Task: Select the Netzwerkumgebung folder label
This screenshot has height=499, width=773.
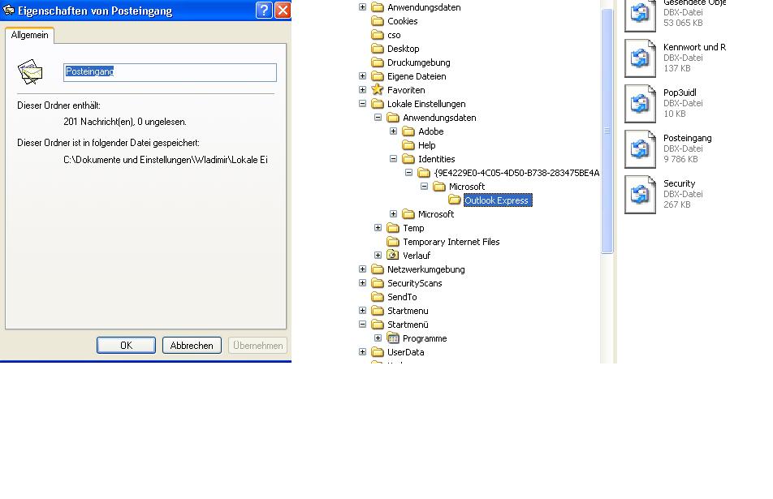Action: point(426,269)
